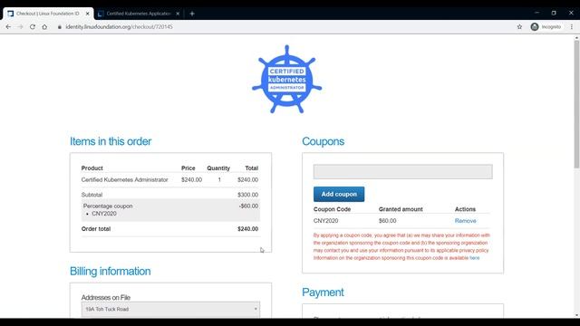Click the browser forward arrow
This screenshot has height=326, width=580.
(x=20, y=27)
